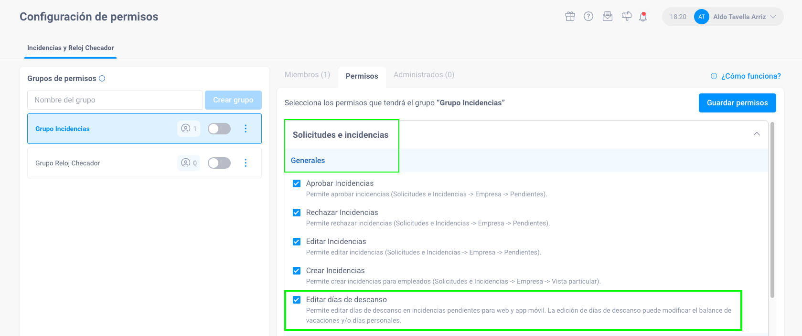Select Incidencias y Reloj Checador tab
The image size is (802, 336).
tap(70, 48)
